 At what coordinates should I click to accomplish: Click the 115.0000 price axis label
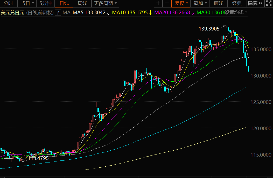pyautogui.click(x=261, y=155)
